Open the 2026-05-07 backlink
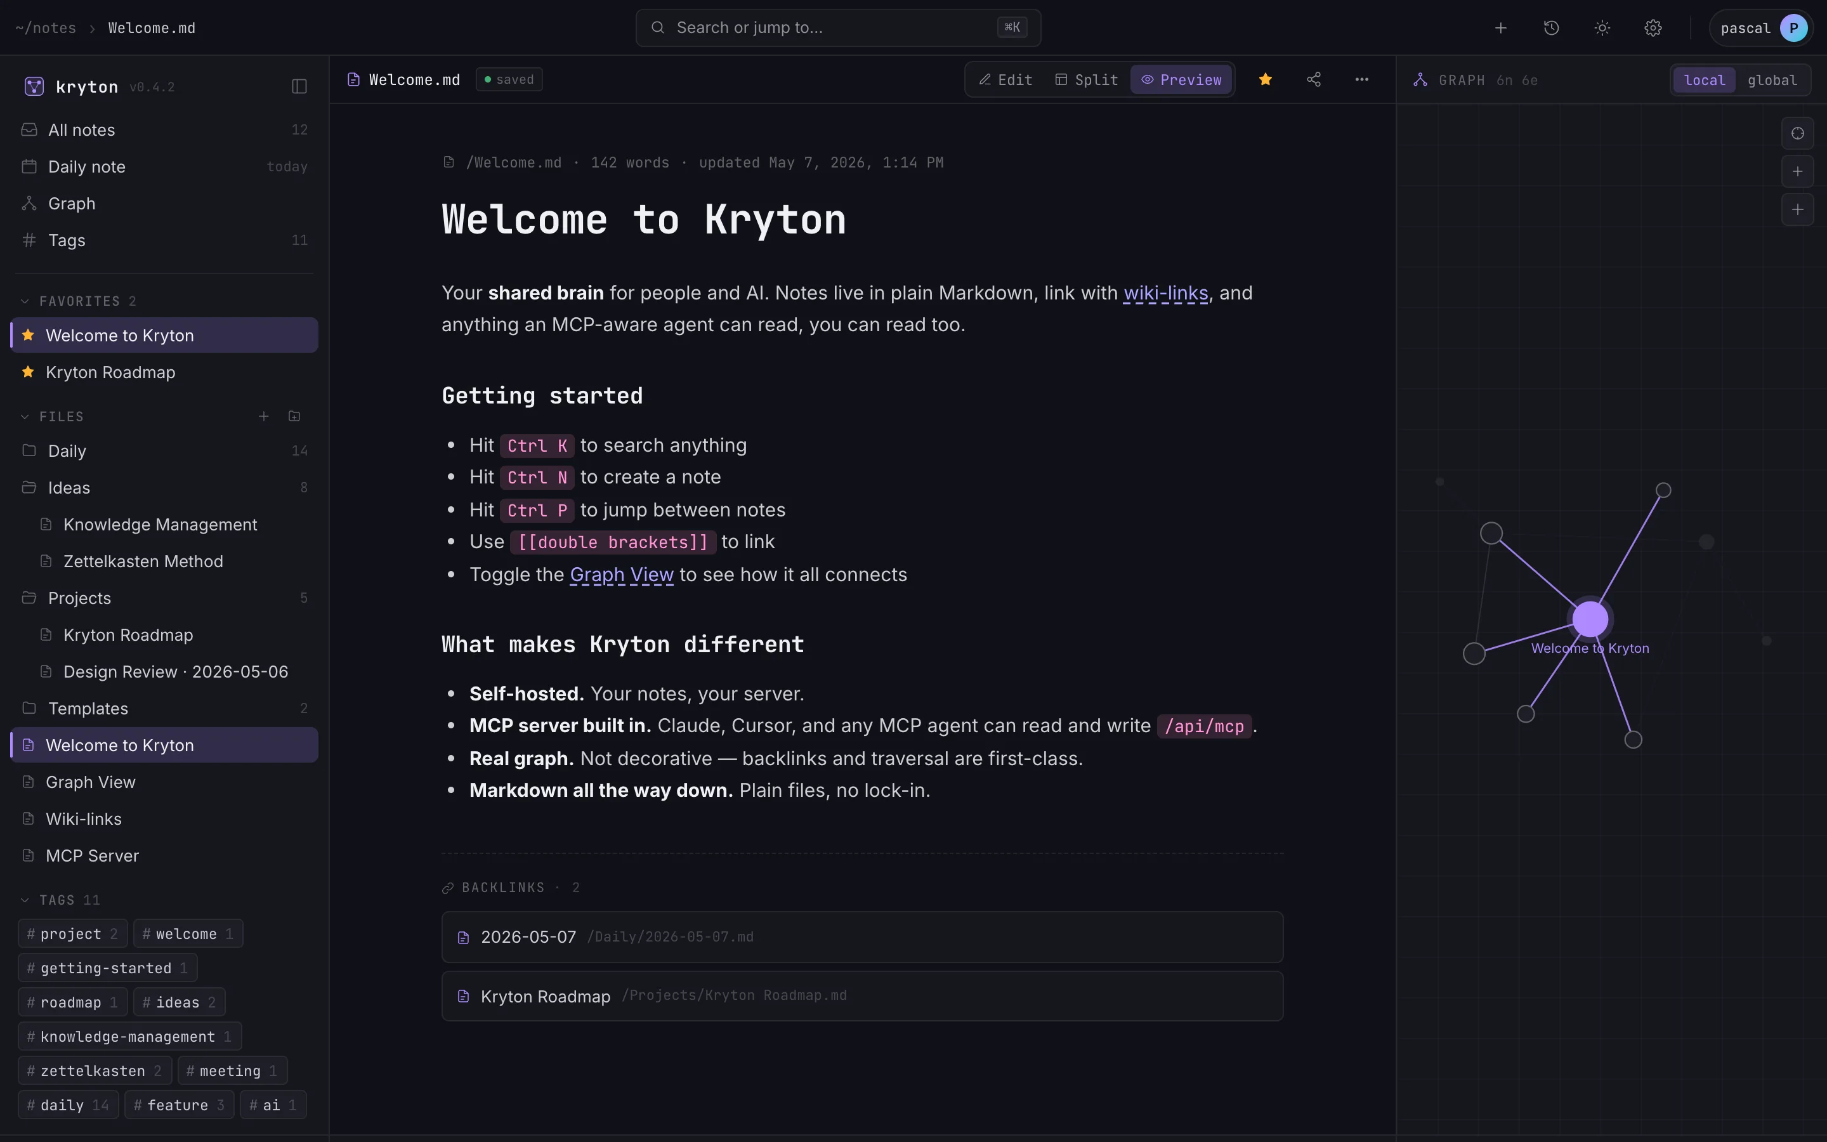 coord(862,936)
